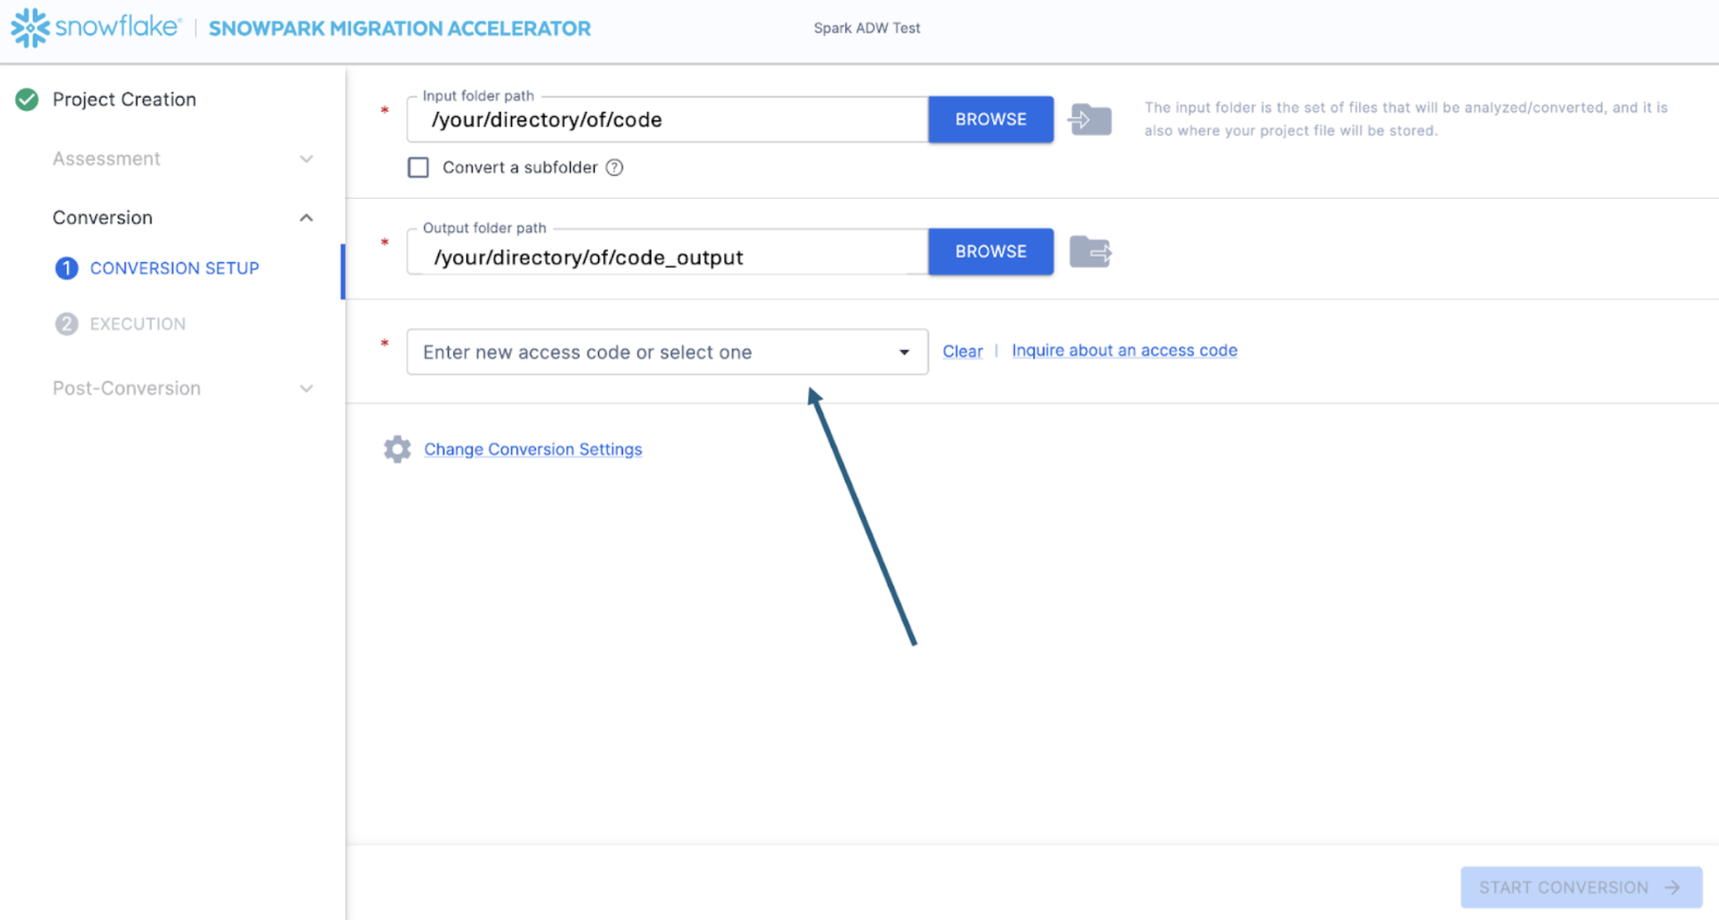Image resolution: width=1719 pixels, height=920 pixels.
Task: Open the output folder icon
Action: 1091,252
